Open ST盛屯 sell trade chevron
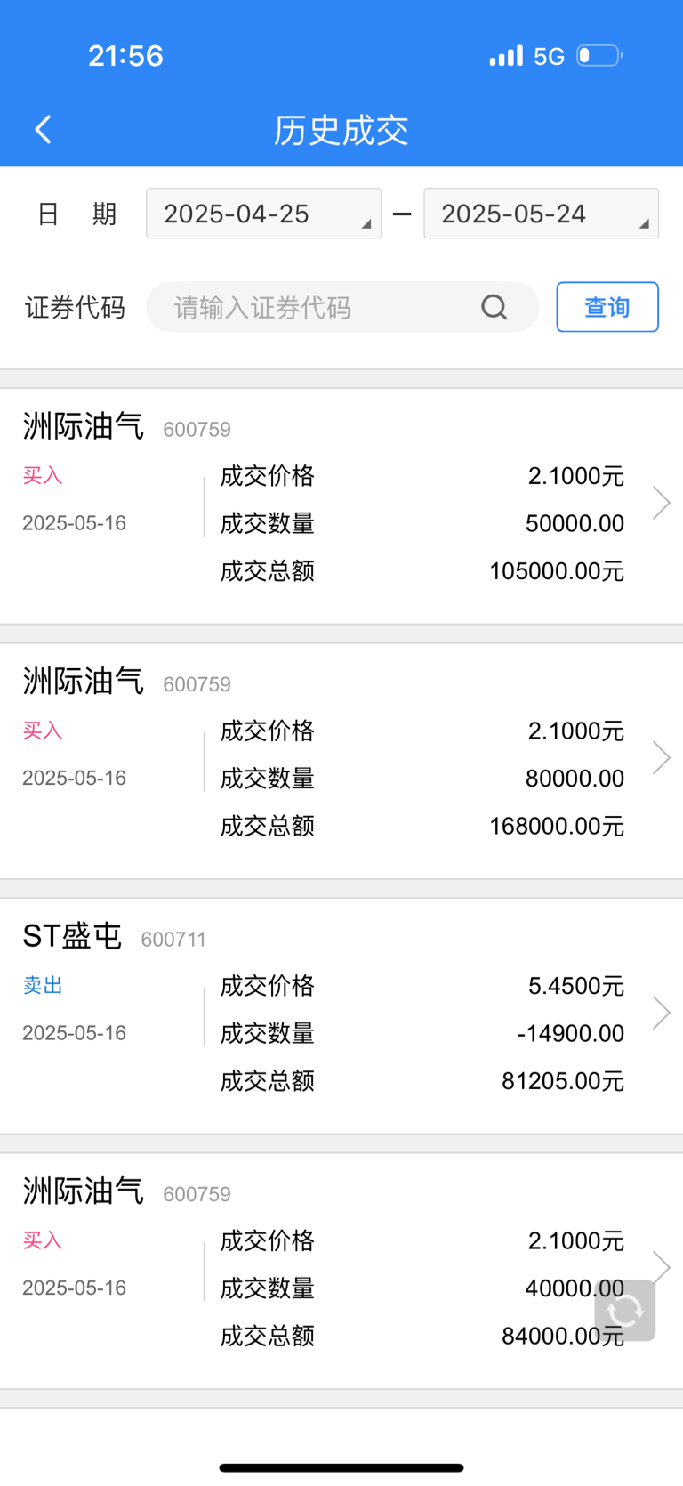 (x=661, y=1013)
